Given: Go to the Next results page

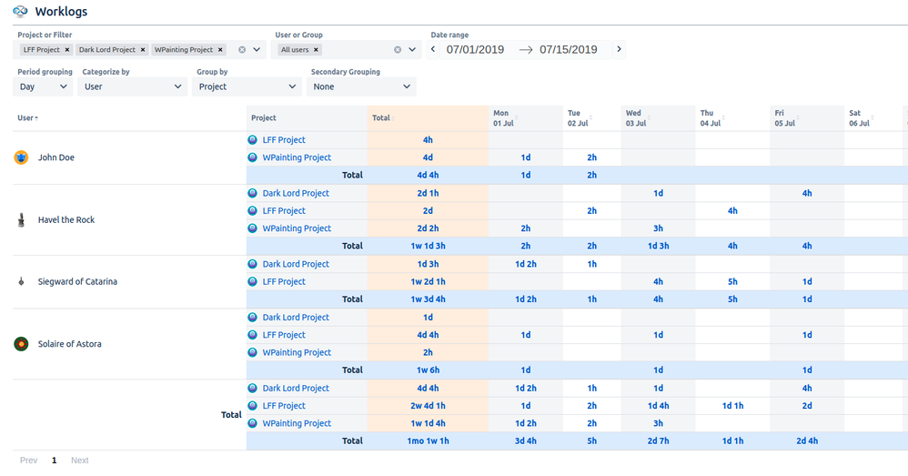Looking at the screenshot, I should 80,461.
